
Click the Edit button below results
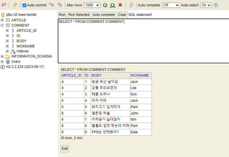click(x=65, y=149)
